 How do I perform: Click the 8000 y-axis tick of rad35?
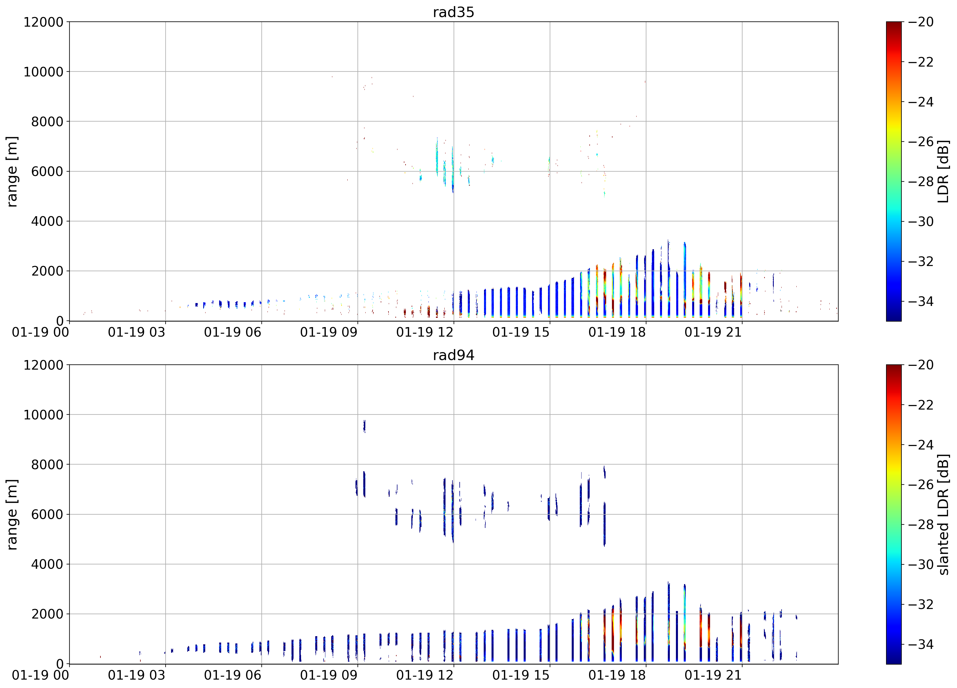(47, 122)
